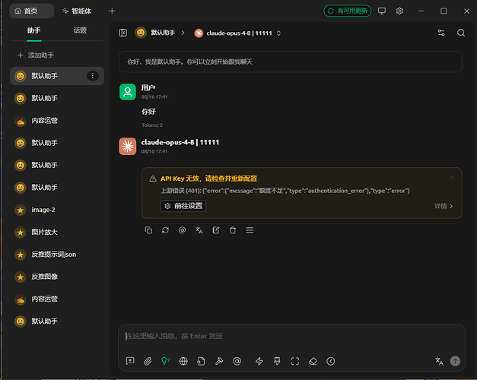Edit the response with the pencil-note icon

point(216,230)
